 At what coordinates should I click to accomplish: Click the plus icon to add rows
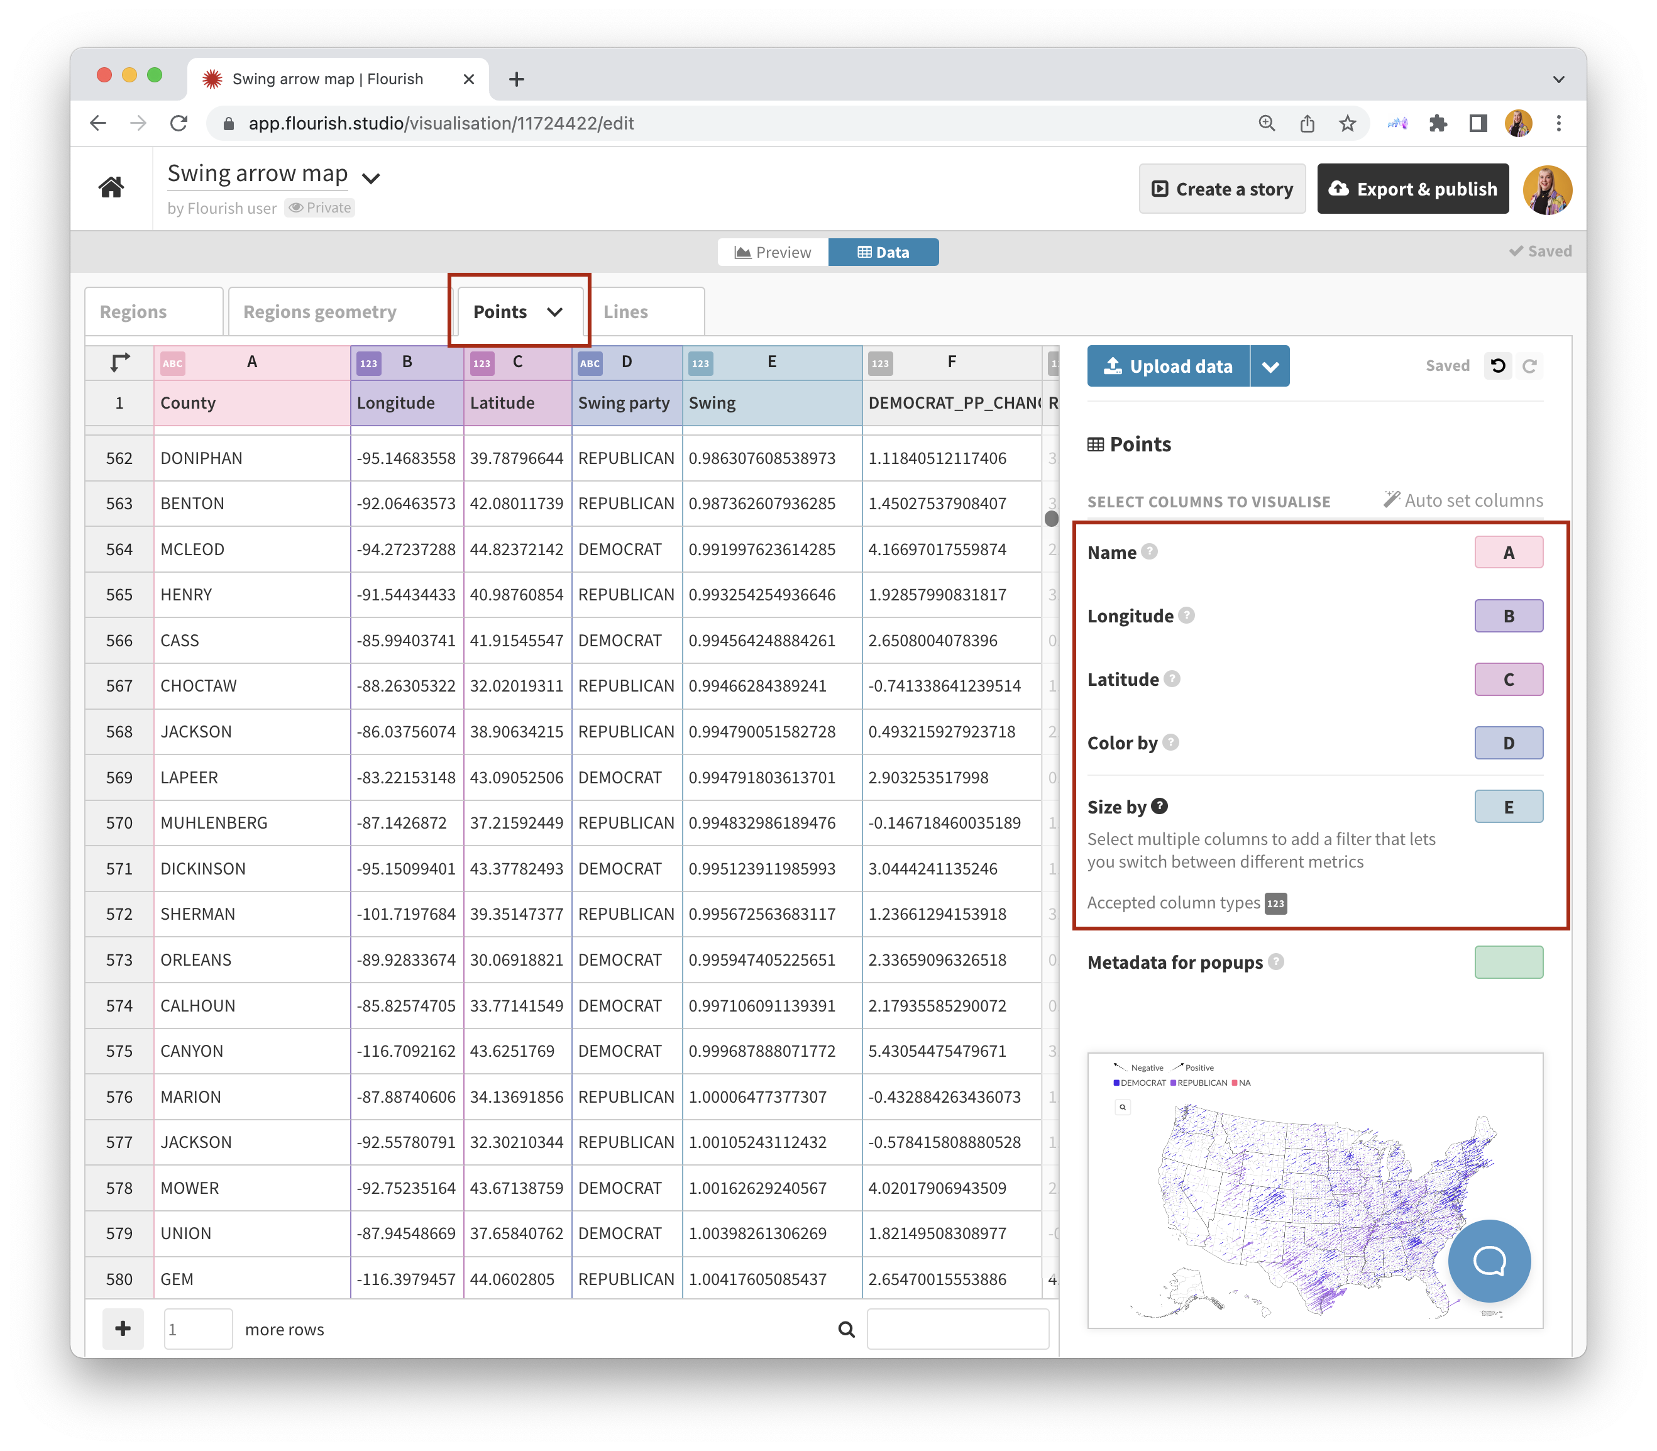click(x=123, y=1329)
